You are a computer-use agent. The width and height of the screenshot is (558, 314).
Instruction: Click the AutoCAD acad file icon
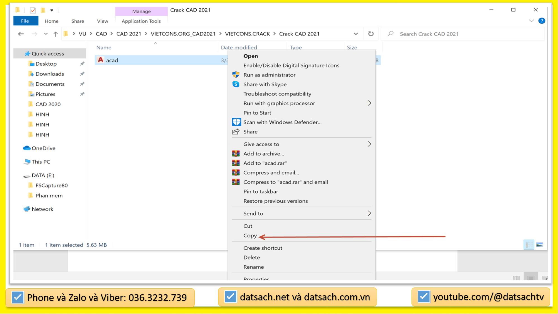101,60
